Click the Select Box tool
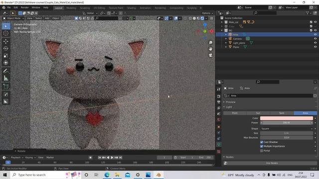This screenshot has width=319, height=179. [x=5, y=26]
